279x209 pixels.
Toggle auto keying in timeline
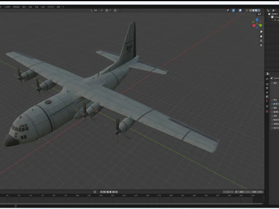pos(95,192)
